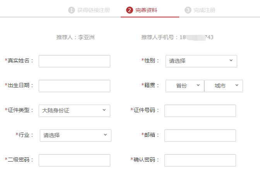The width and height of the screenshot is (260, 172).
Task: Click the step 1 circle icon
Action: [72, 10]
